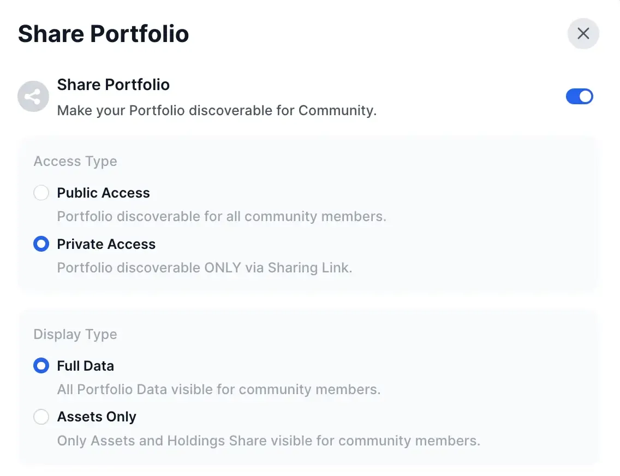
Task: Click the "Private Access" label text
Action: click(106, 244)
